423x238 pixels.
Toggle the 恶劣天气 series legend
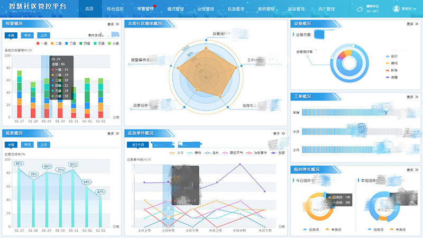(x=233, y=153)
